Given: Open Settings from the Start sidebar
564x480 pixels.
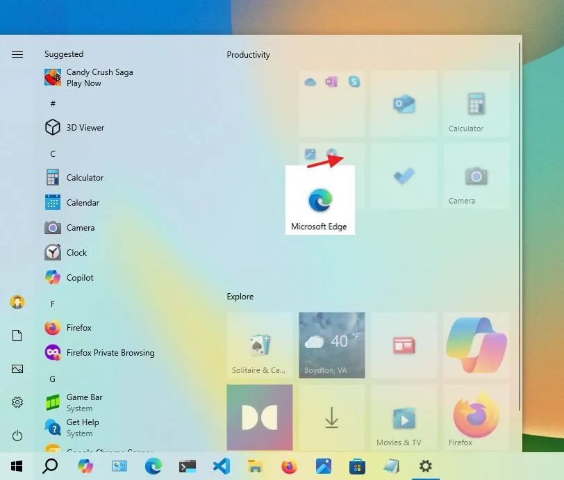Looking at the screenshot, I should tap(17, 402).
